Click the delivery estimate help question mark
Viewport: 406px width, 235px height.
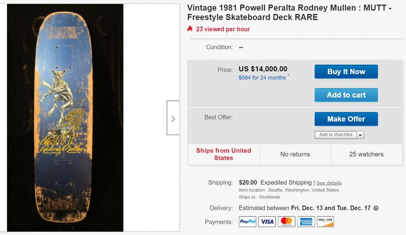point(376,208)
